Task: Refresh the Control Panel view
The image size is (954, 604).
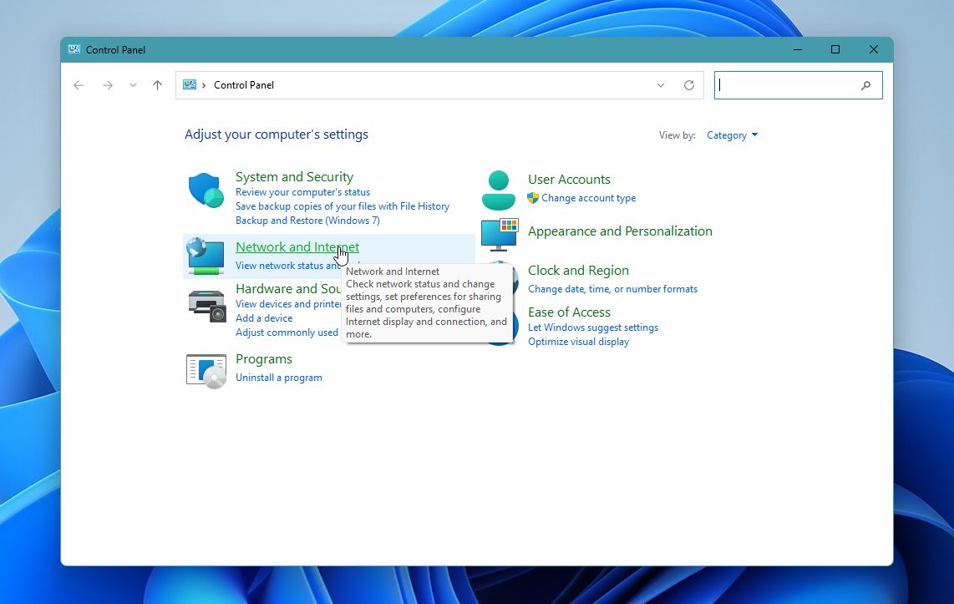Action: (x=688, y=85)
